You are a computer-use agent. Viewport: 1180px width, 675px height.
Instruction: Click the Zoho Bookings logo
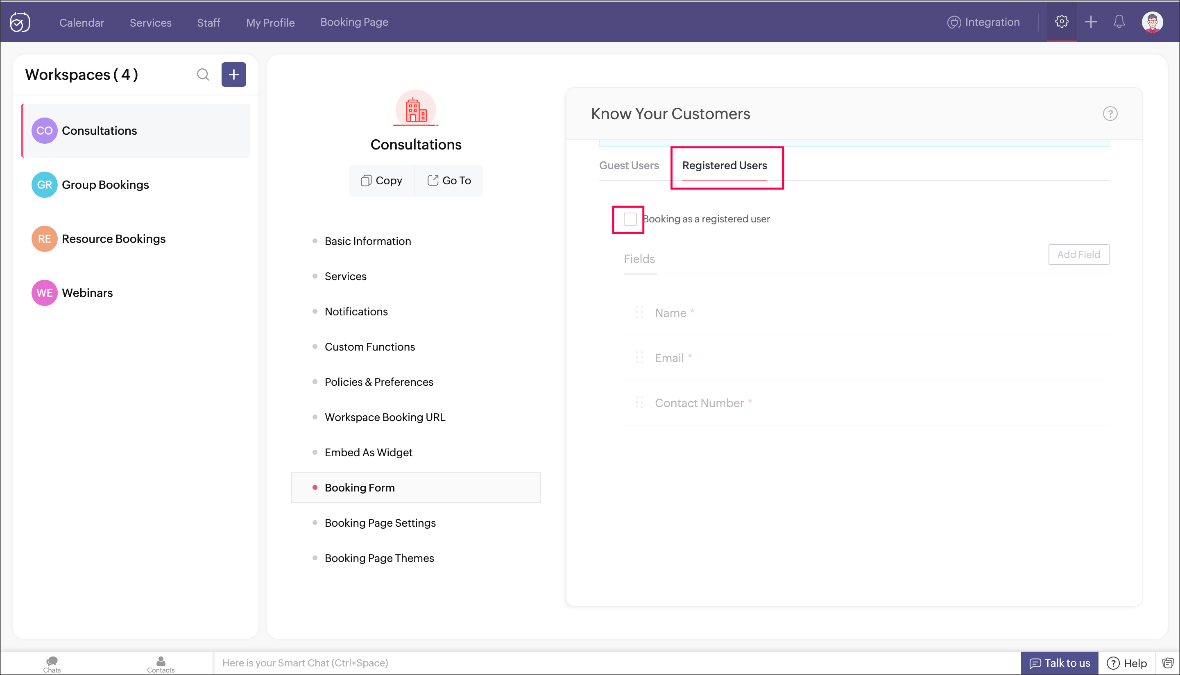[20, 22]
